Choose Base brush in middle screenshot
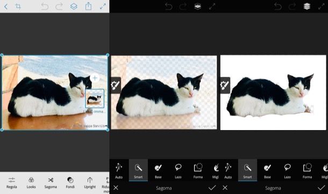 click(x=158, y=171)
